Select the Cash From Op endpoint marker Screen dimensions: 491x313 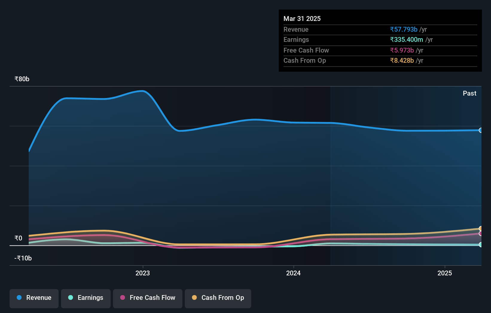click(x=481, y=228)
